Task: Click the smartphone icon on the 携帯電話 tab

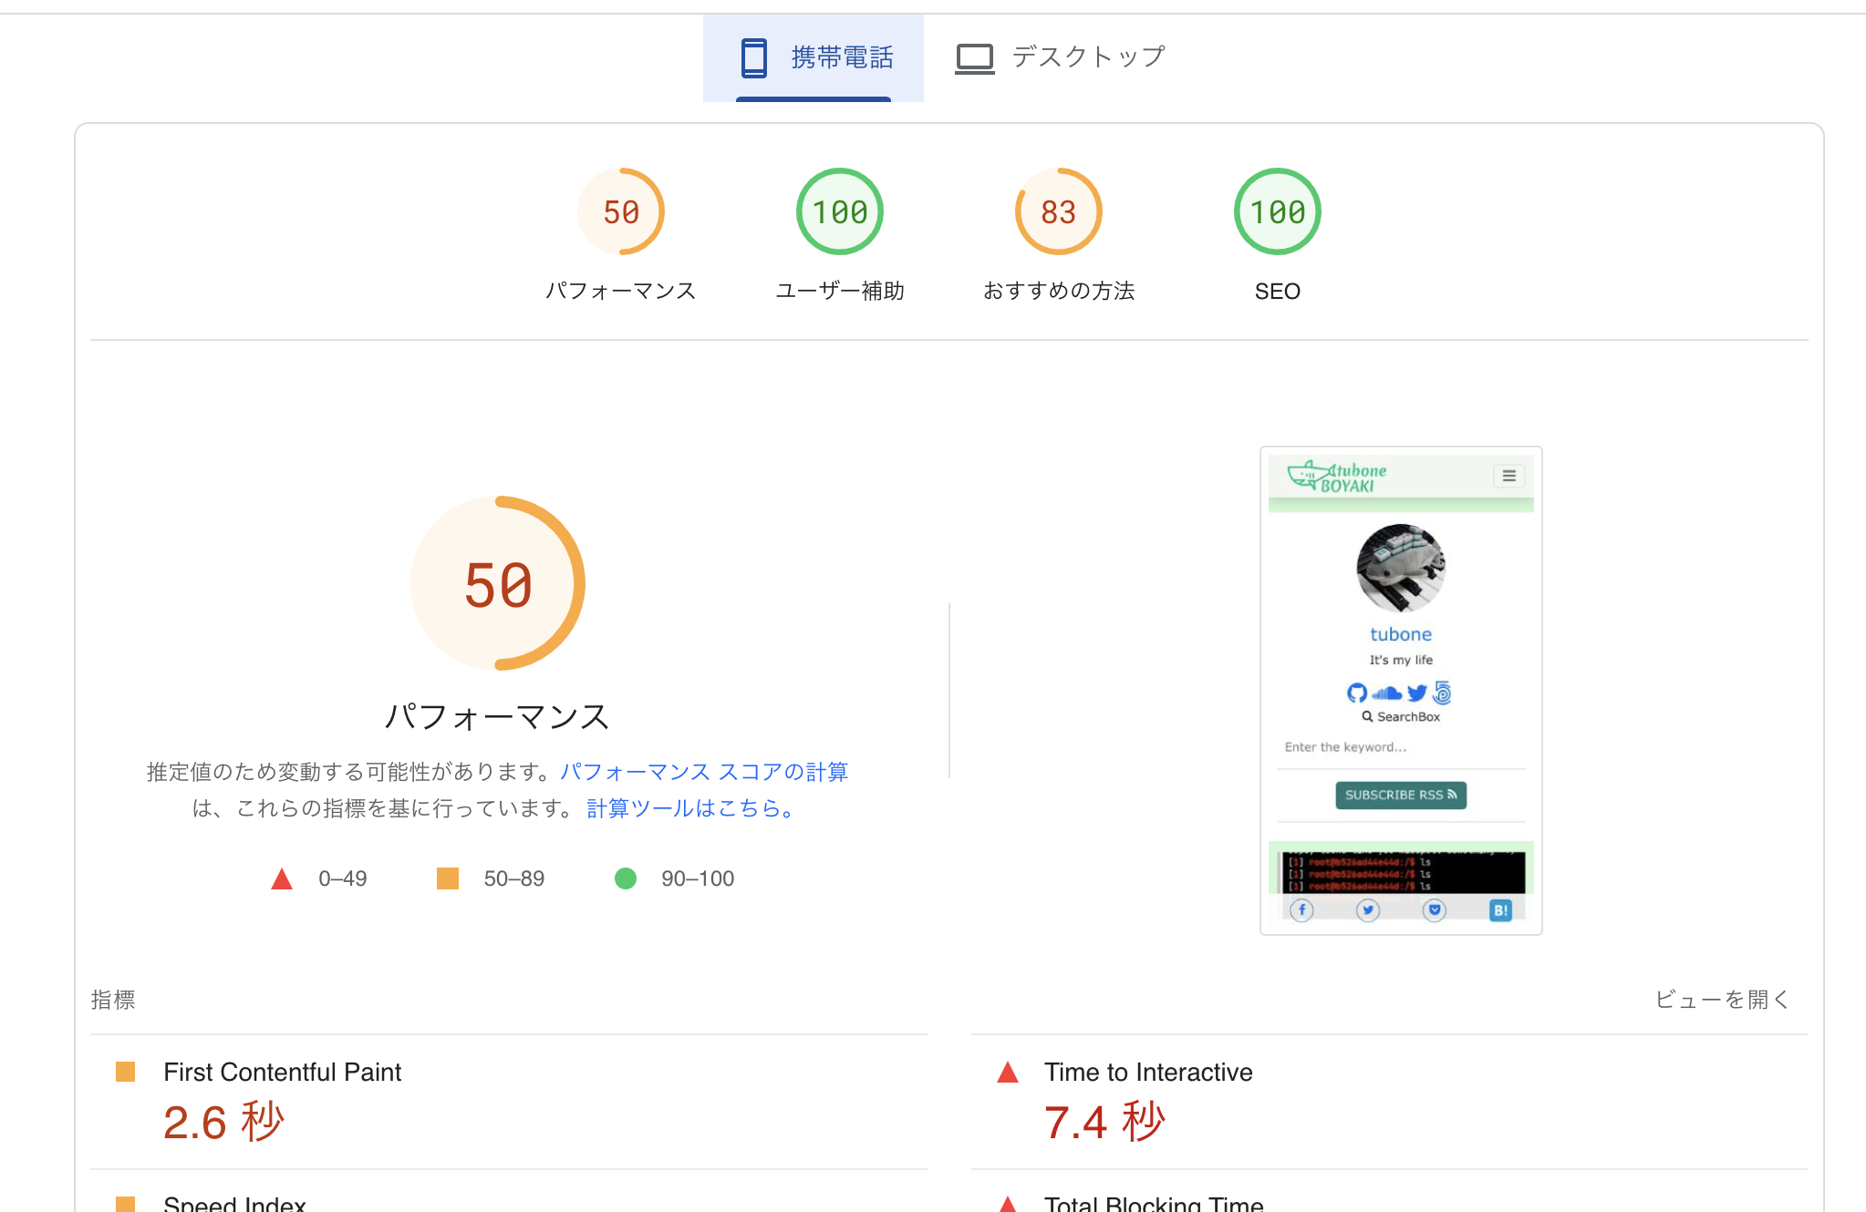Action: [x=752, y=56]
